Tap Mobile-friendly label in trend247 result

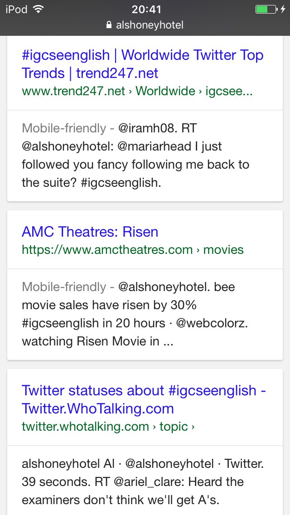pos(64,128)
